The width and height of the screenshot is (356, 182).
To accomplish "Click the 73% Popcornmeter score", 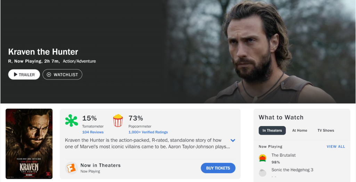I will click(x=136, y=118).
